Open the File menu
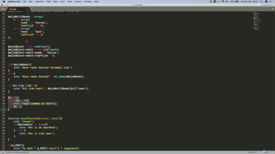The height and width of the screenshot is (154, 275). click(x=24, y=2)
